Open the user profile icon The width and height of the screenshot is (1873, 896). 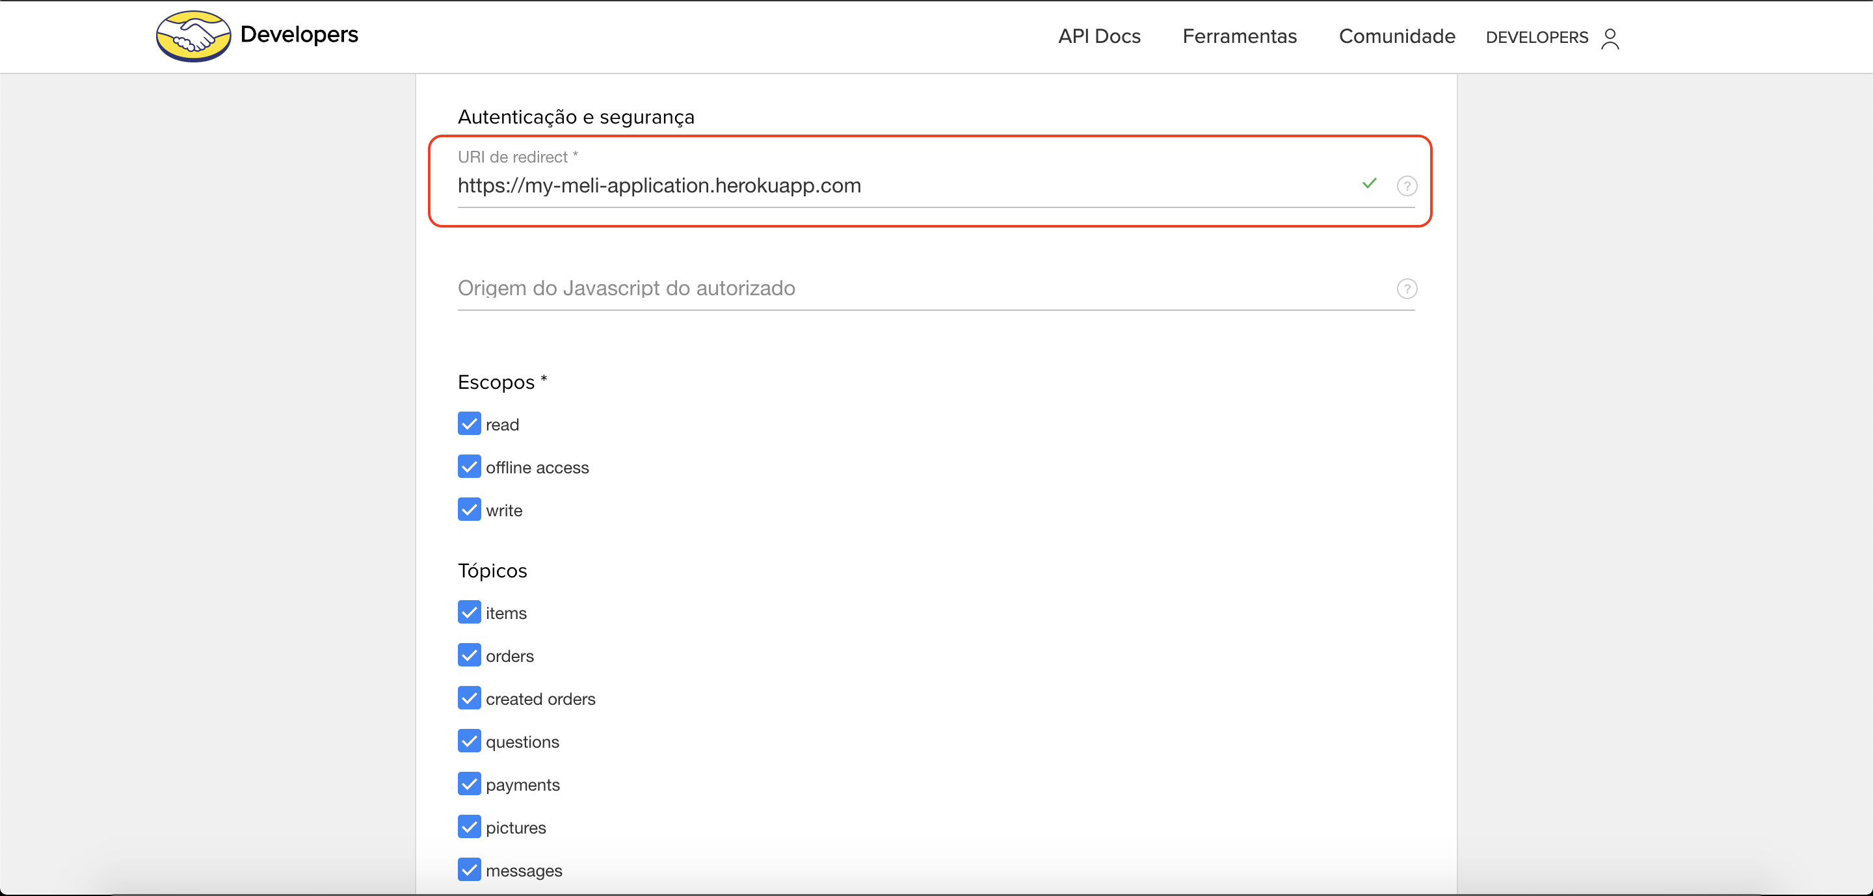(1610, 38)
